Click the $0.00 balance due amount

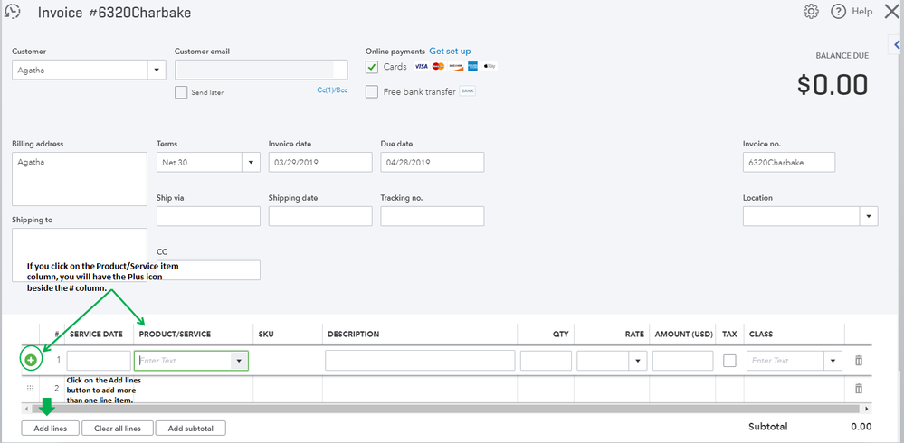tap(833, 85)
